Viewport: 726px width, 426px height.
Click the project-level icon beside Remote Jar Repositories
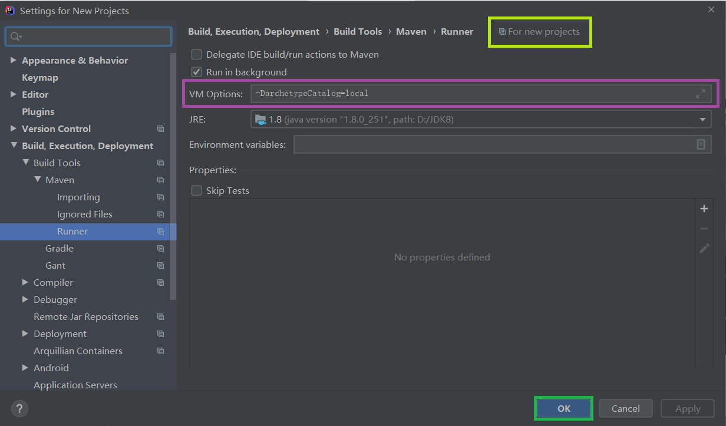pos(160,316)
